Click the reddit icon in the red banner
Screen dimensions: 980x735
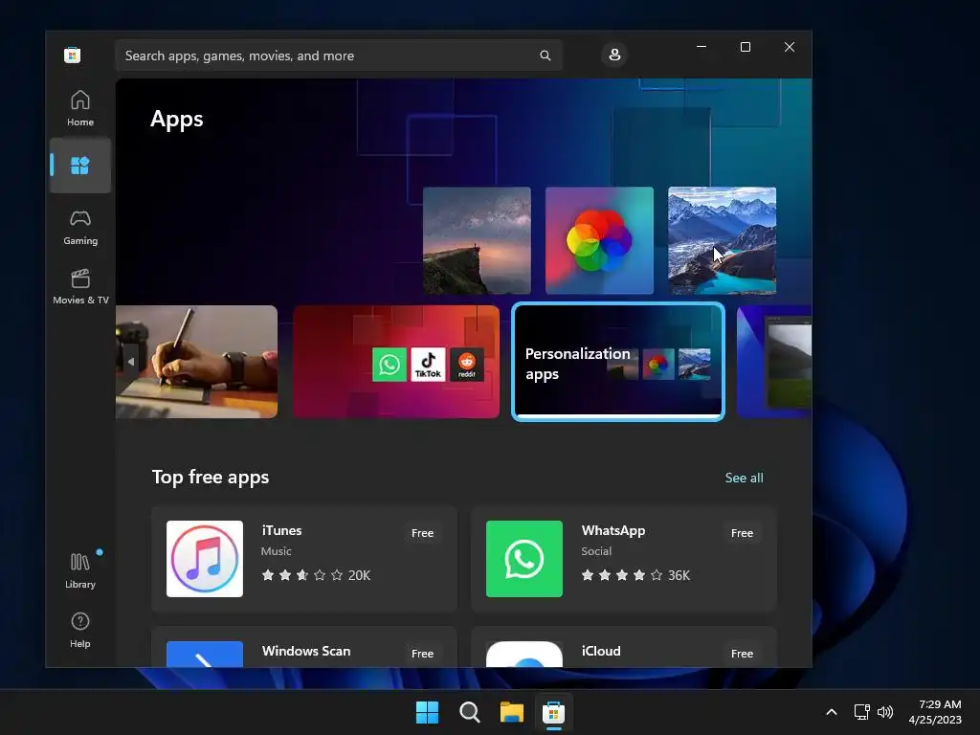[x=467, y=365]
